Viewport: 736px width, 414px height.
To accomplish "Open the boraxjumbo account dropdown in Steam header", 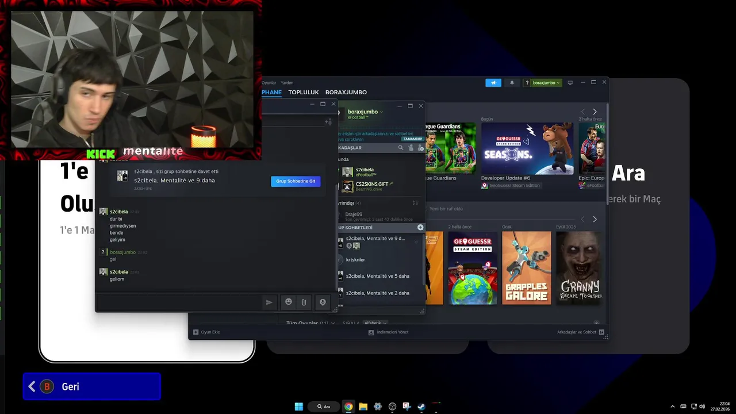I will pos(542,83).
